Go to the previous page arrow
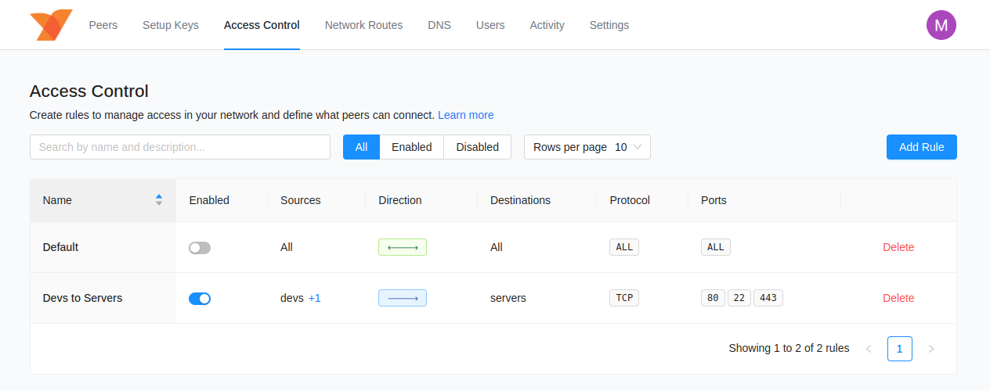 click(x=869, y=349)
